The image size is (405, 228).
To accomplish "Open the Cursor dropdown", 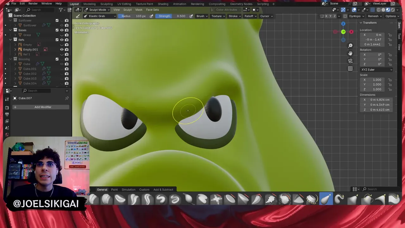I will point(266,16).
